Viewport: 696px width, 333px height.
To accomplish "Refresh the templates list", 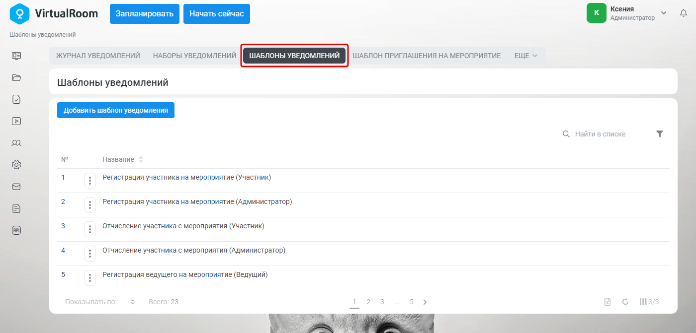I will coord(625,302).
